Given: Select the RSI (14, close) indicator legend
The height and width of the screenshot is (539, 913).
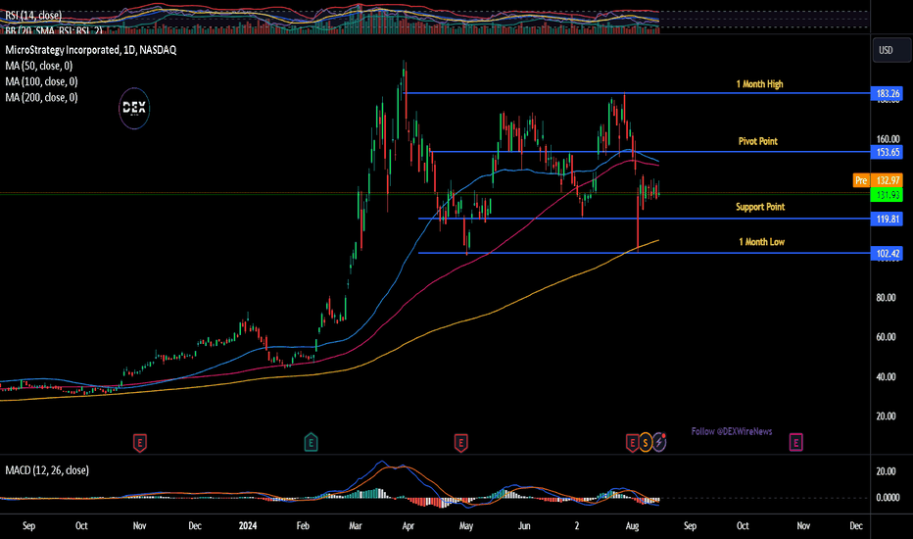Looking at the screenshot, I should [x=33, y=15].
